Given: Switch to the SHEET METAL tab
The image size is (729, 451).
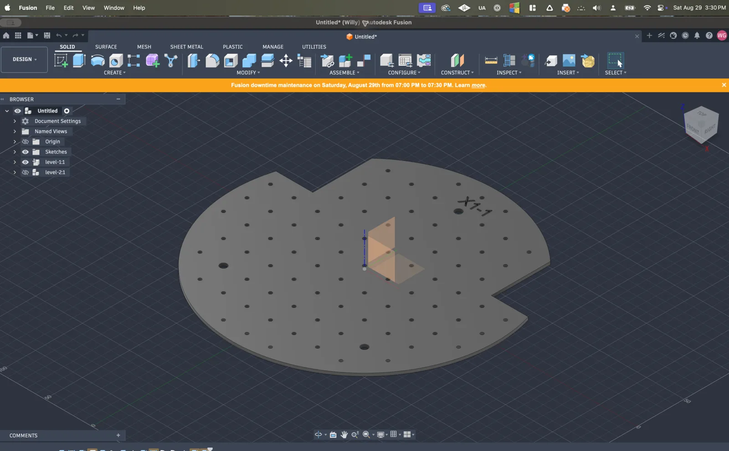Looking at the screenshot, I should [x=187, y=46].
